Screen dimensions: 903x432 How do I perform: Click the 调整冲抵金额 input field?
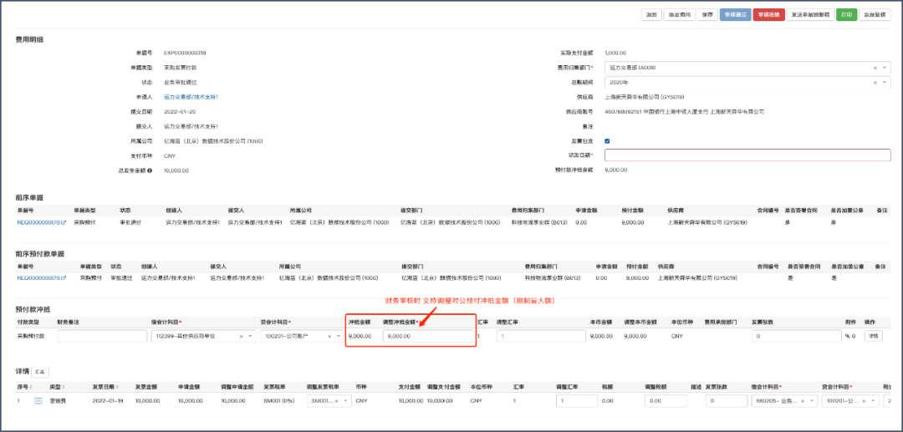pos(426,336)
